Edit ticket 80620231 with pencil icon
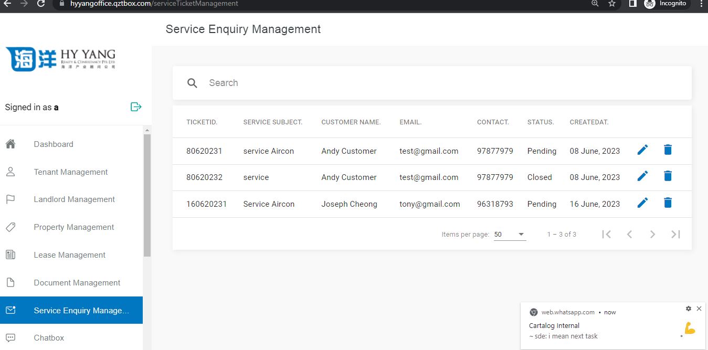The image size is (708, 350). pos(642,150)
